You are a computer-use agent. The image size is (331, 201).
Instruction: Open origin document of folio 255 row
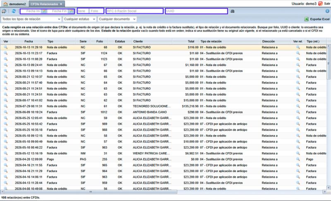coord(6,159)
